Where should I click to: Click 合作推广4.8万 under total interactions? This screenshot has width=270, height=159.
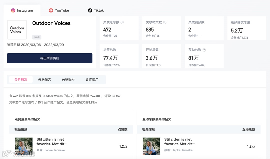(x=197, y=65)
